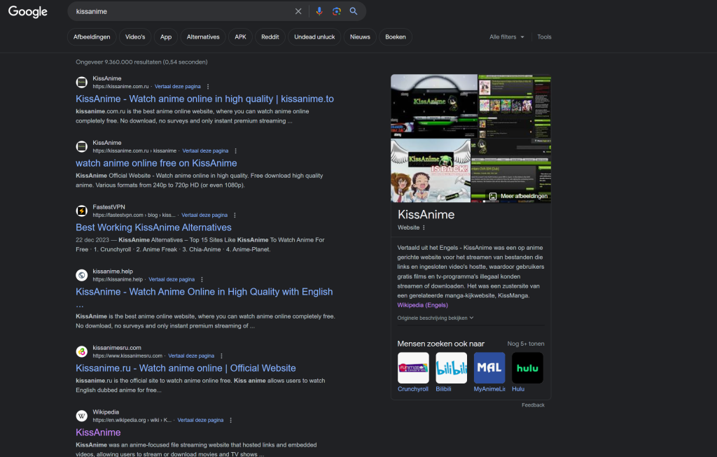Expand Originele beschrijving bekijken
Image resolution: width=717 pixels, height=457 pixels.
436,318
